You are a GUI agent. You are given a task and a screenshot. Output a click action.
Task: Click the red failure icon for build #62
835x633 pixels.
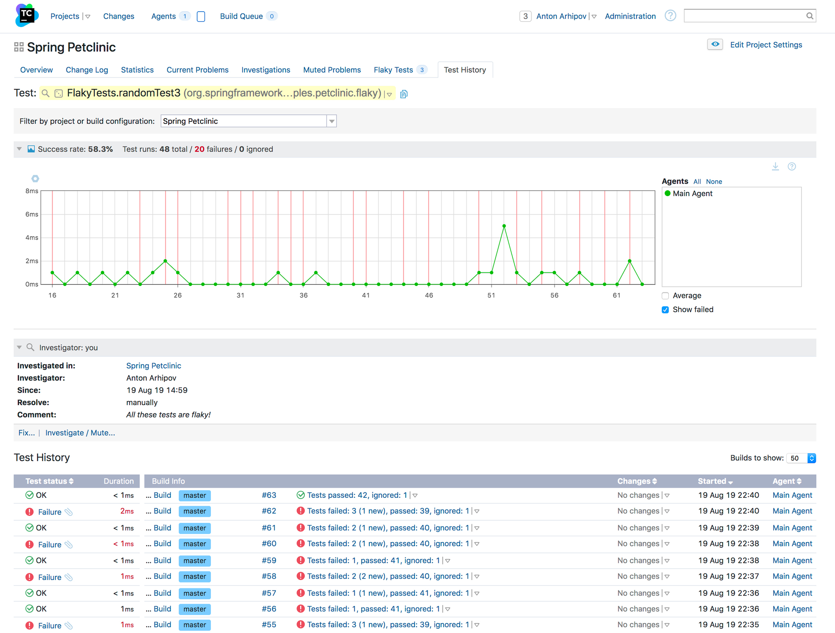click(x=29, y=512)
